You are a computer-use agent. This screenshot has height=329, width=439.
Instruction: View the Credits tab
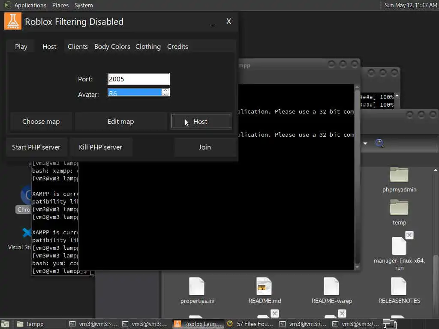[x=177, y=46]
